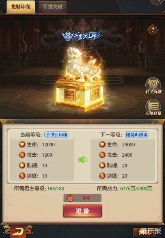165x238 pixels.
Task: Click the green upgrade arrow between stats
Action: coord(82,160)
